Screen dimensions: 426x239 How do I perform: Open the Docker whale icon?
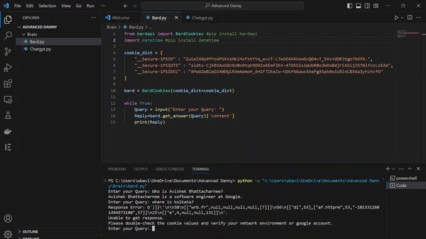[8, 131]
